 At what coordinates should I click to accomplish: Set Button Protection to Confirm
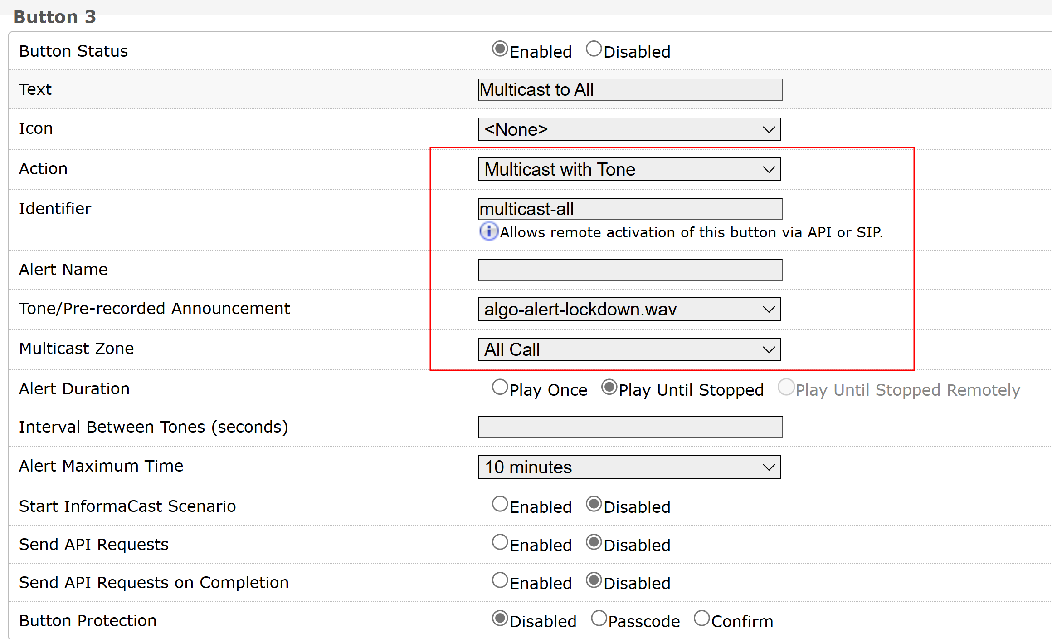tap(701, 619)
